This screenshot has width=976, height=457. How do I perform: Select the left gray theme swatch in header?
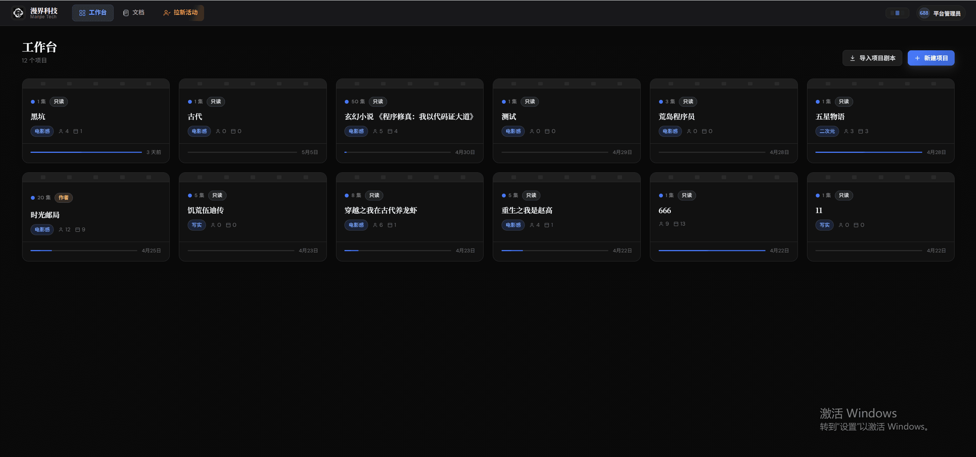coord(892,13)
